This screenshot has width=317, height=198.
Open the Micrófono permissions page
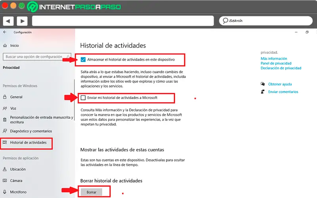click(x=18, y=192)
